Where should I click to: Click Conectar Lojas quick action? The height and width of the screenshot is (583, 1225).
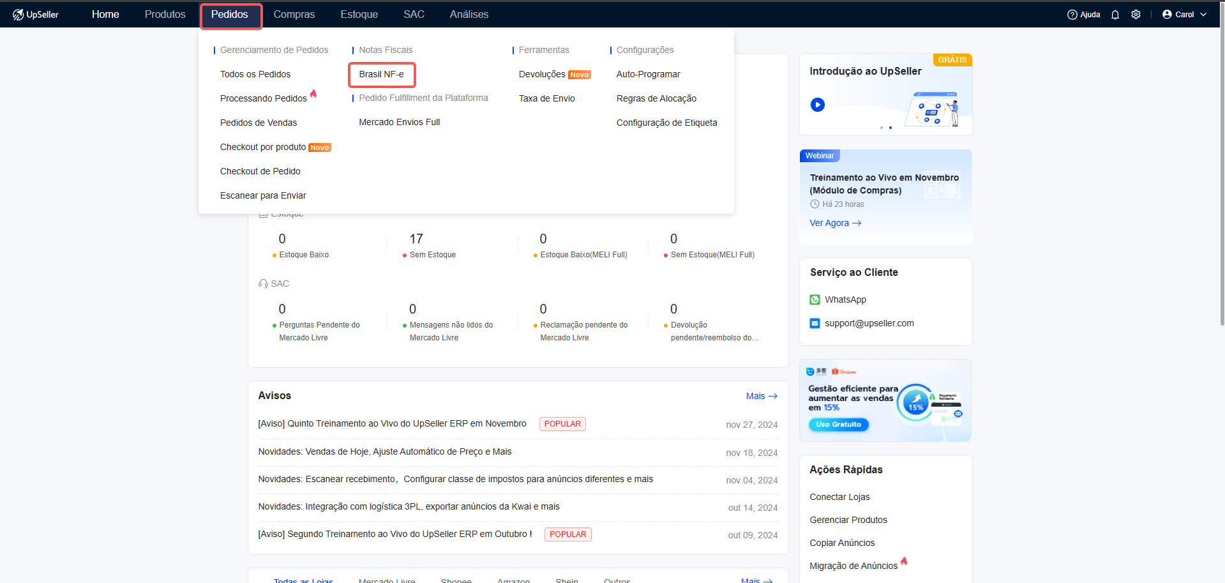[x=839, y=497]
